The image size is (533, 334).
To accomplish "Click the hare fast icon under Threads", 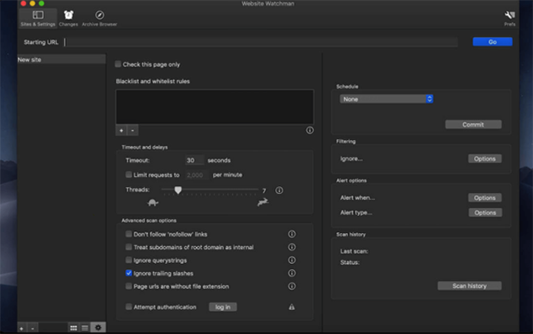I will tap(263, 202).
